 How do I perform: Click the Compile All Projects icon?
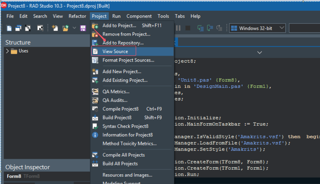click(95, 155)
